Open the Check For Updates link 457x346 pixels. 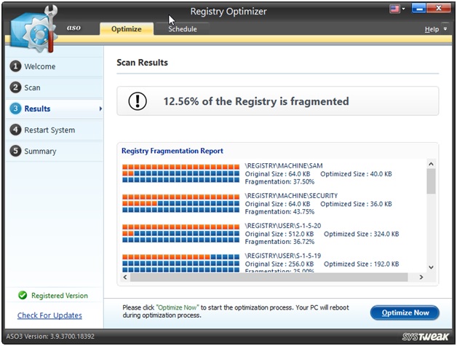pos(49,315)
